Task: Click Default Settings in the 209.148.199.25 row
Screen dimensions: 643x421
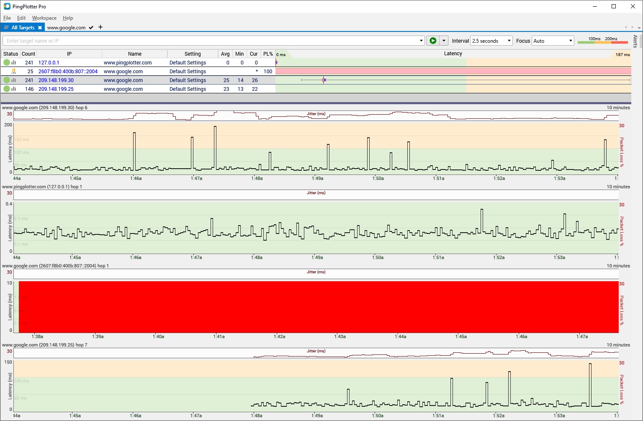Action: (x=188, y=89)
